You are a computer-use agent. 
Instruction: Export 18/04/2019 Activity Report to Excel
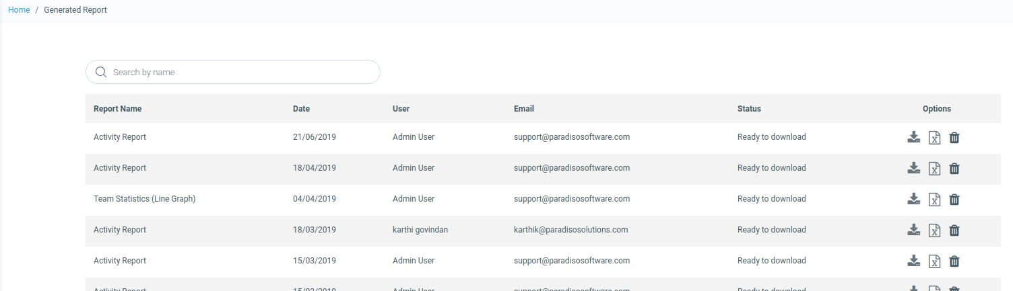(934, 169)
